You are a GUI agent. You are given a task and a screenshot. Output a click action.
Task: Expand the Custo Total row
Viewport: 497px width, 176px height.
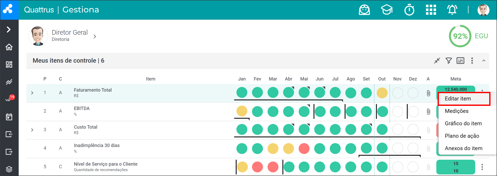coord(32,130)
